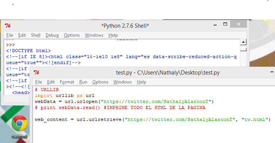
Task: Open the Chrome tw.html desktop icon
Action: (x=19, y=127)
